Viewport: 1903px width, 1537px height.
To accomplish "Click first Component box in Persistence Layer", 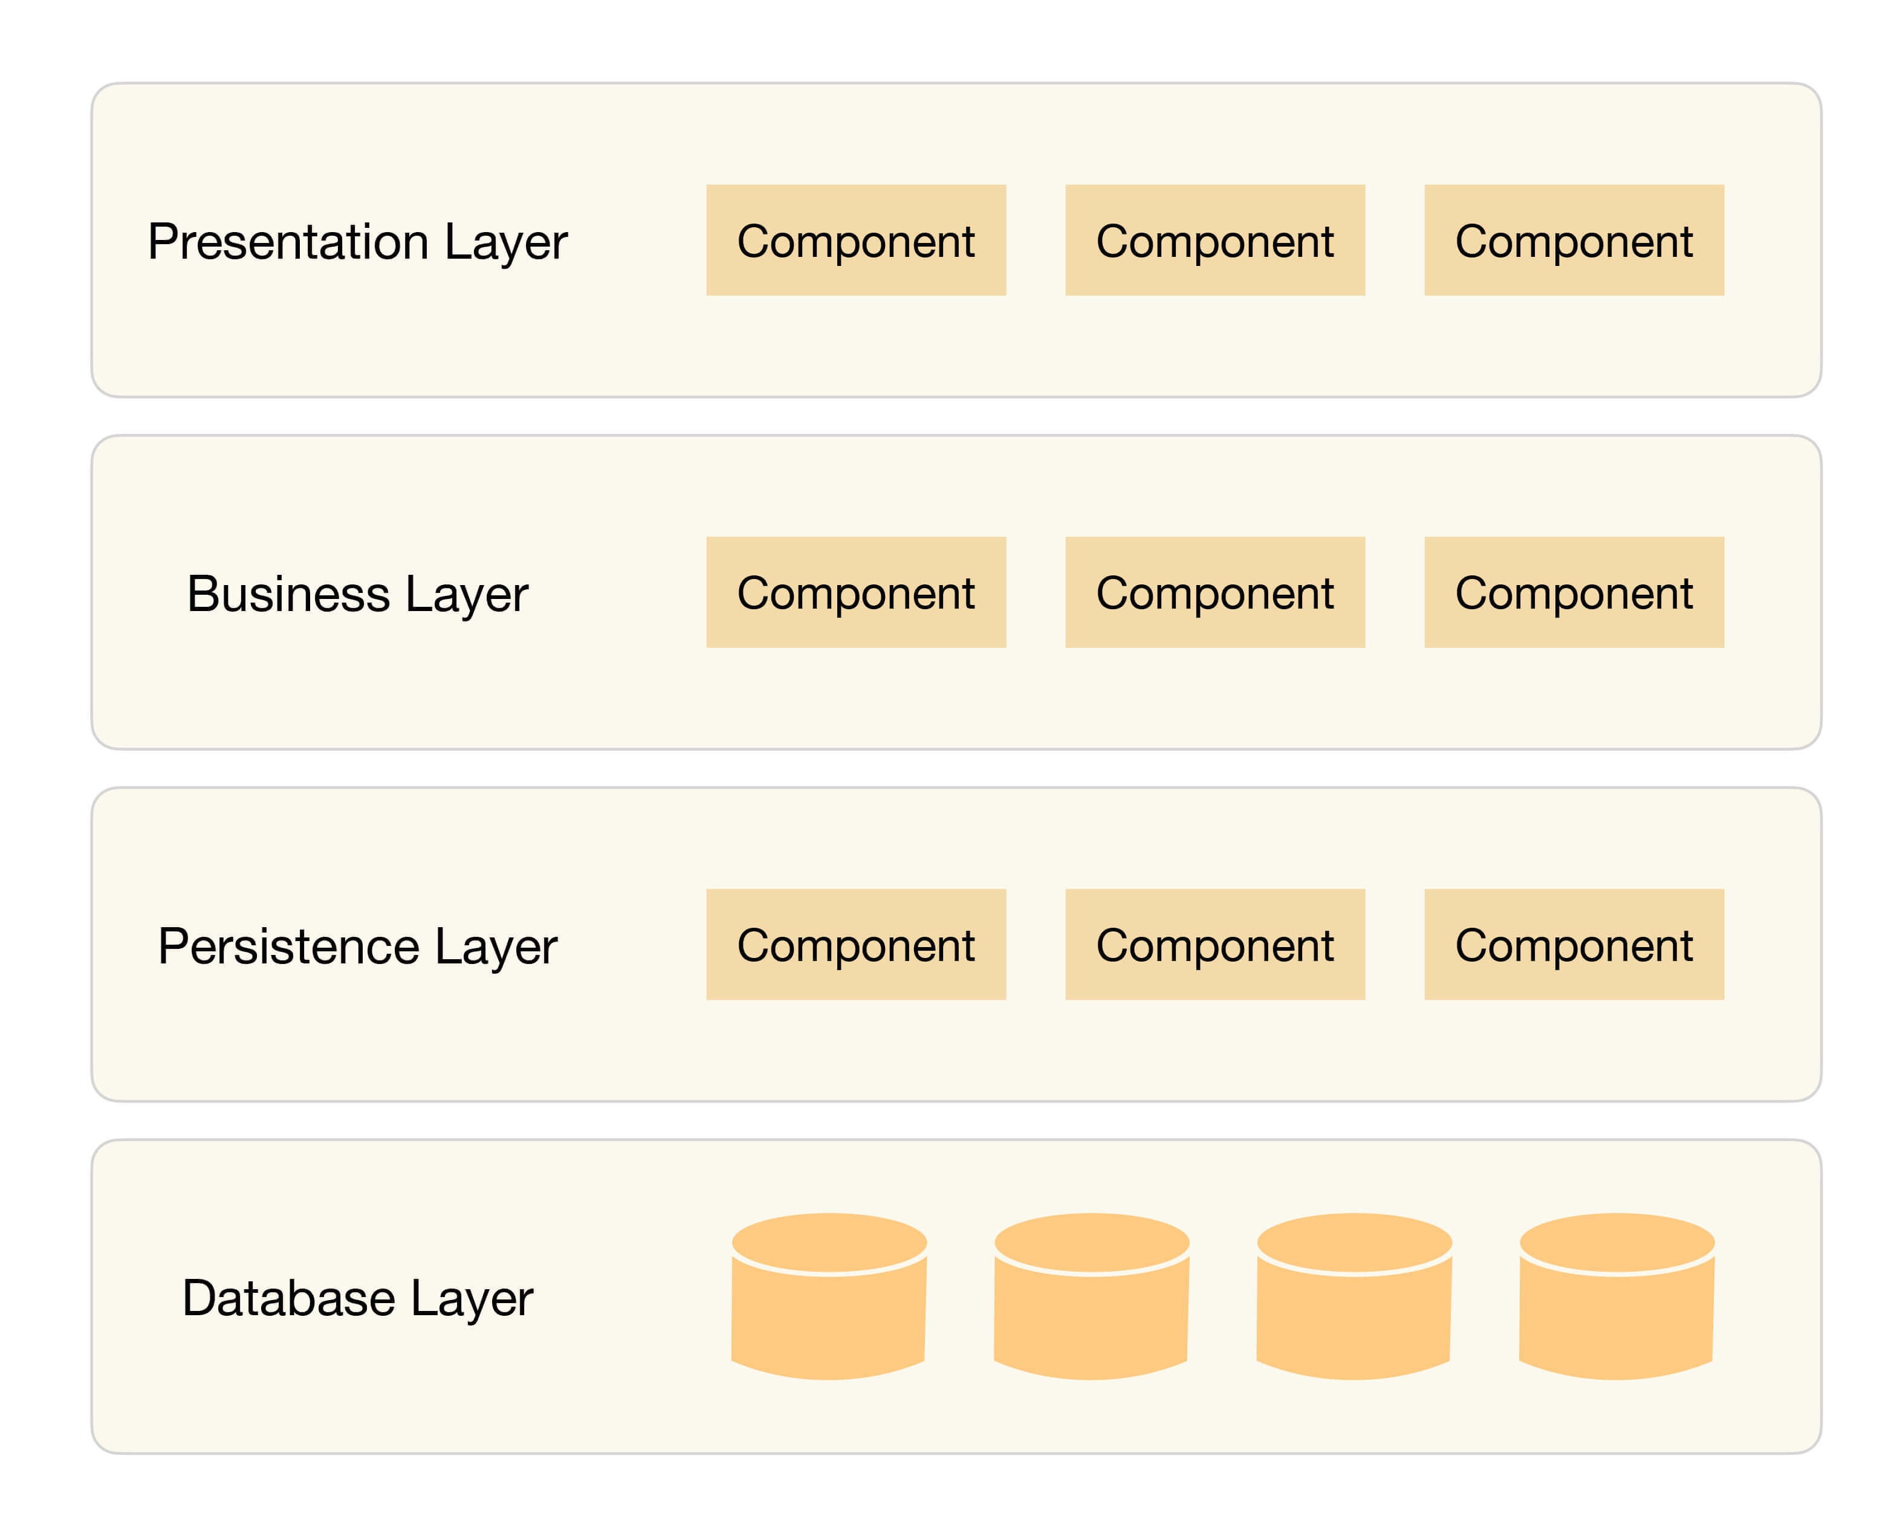I will coord(855,945).
